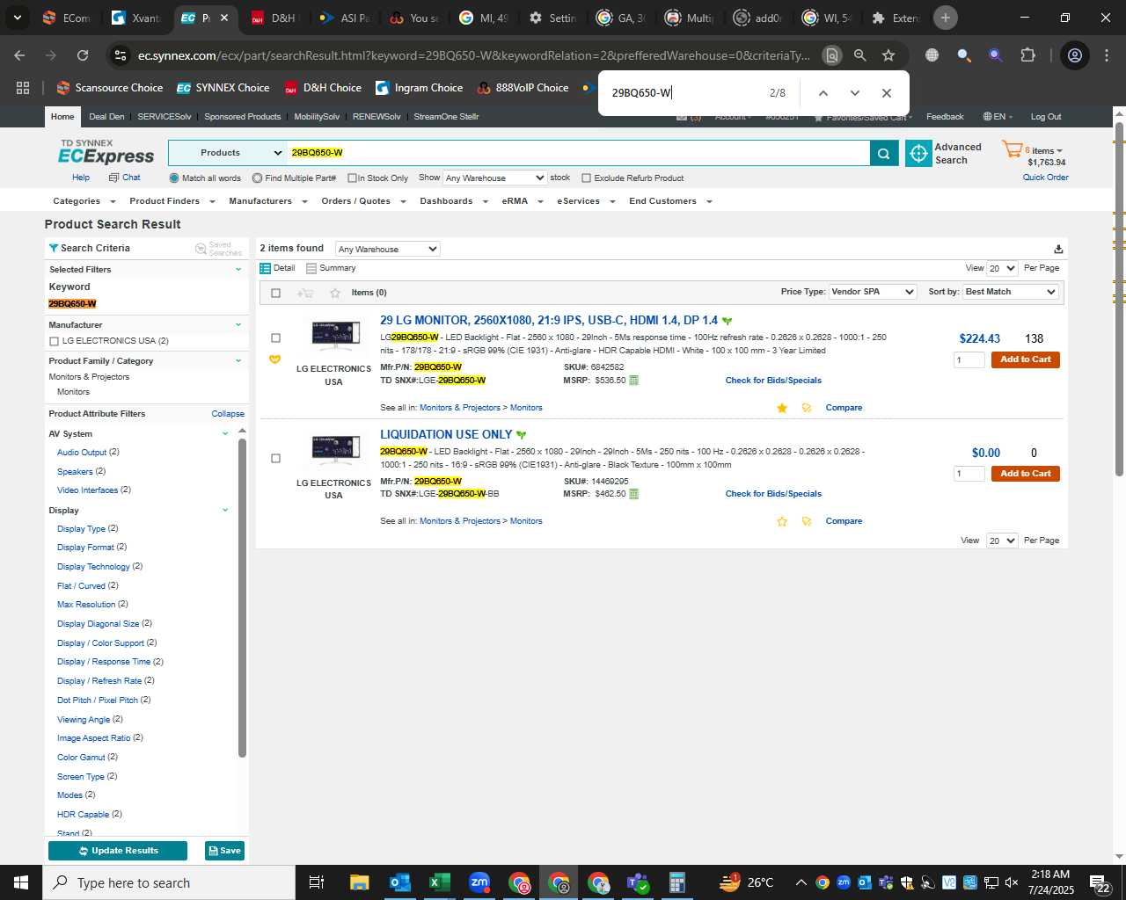The image size is (1126, 900).
Task: Switch to Deal Den tab
Action: tap(106, 117)
